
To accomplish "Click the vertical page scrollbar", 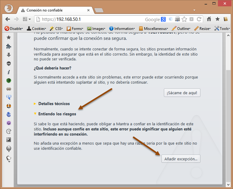I will (x=228, y=121).
